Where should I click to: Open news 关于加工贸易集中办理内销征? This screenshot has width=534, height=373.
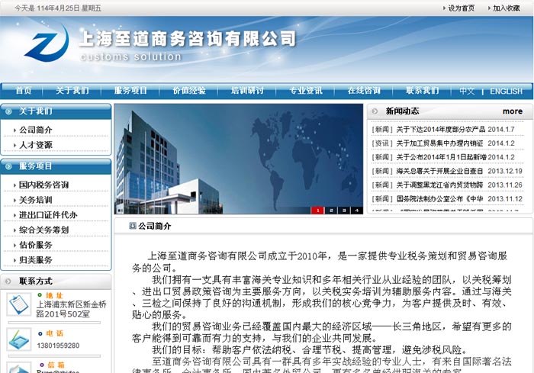click(439, 143)
